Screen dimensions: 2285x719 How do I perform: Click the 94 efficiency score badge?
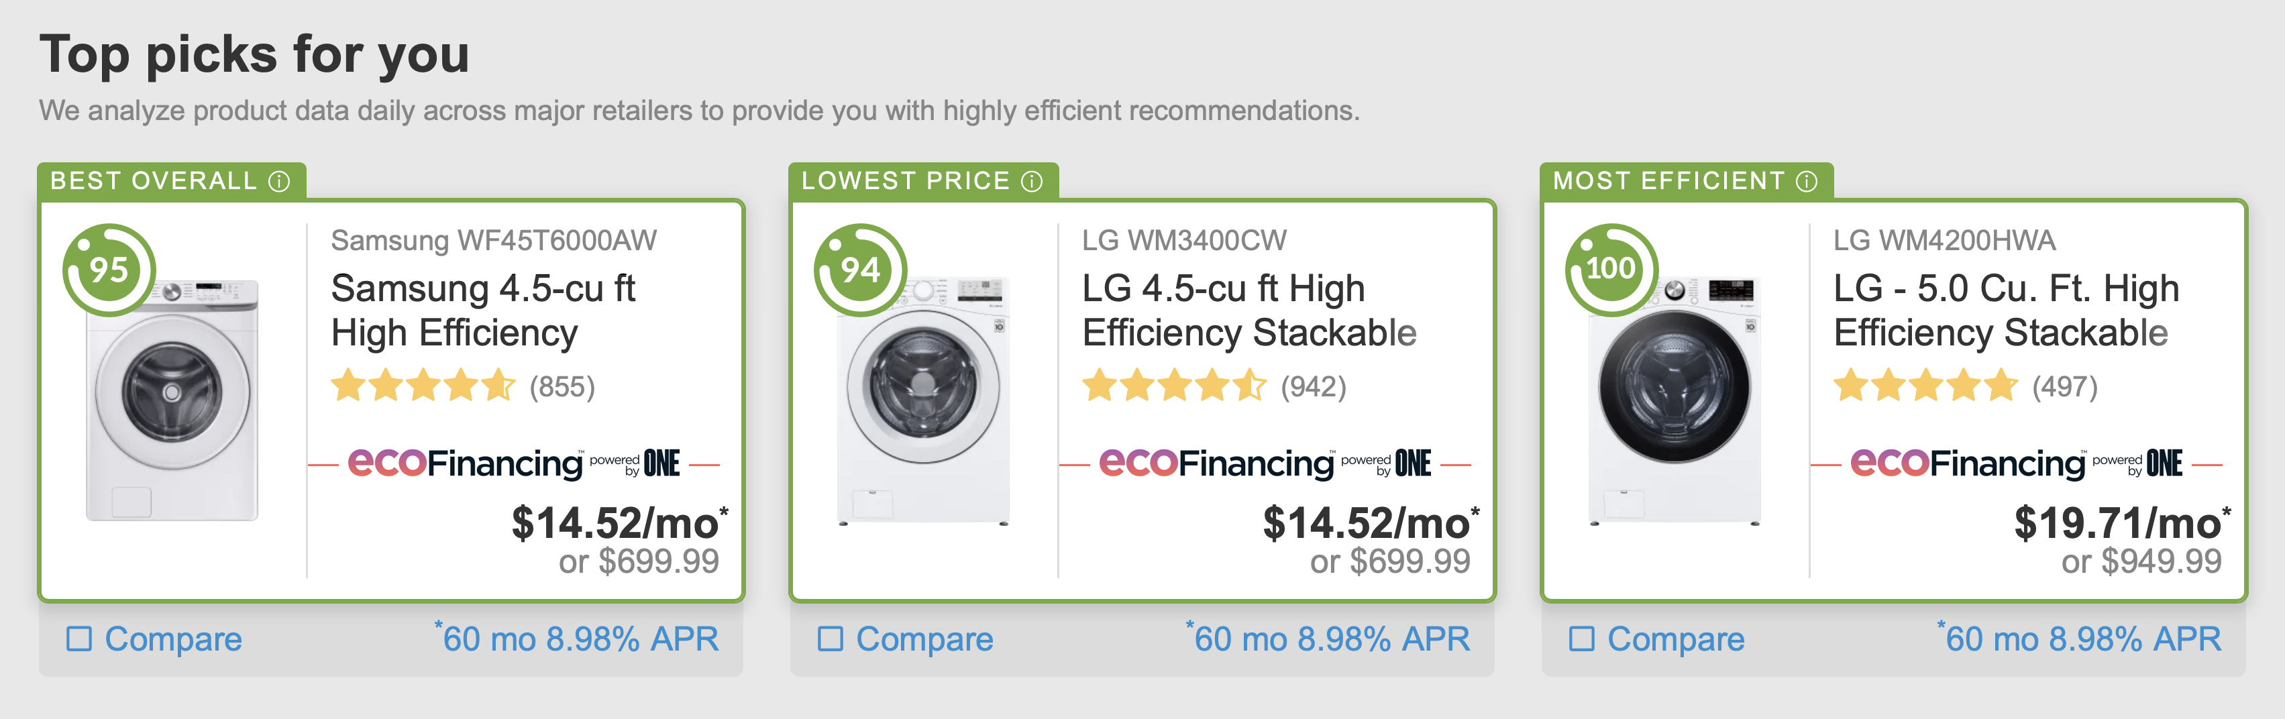(x=859, y=270)
